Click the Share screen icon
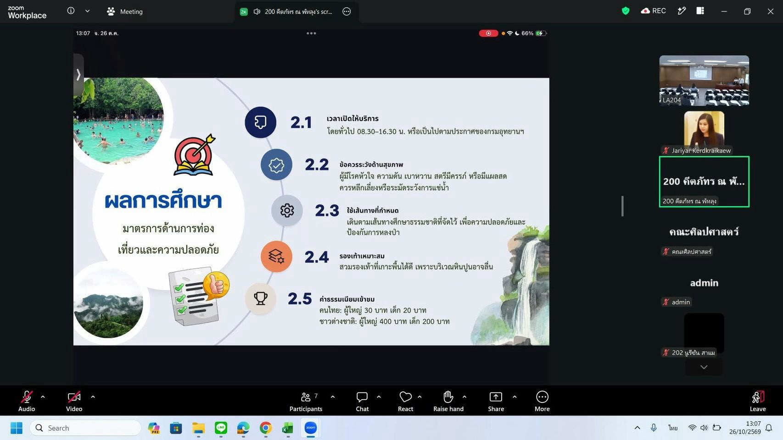 (x=496, y=401)
